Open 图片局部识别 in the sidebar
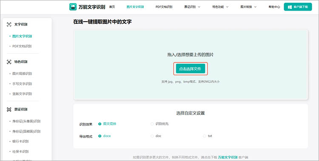This screenshot has width=319, height=161. 22,74
